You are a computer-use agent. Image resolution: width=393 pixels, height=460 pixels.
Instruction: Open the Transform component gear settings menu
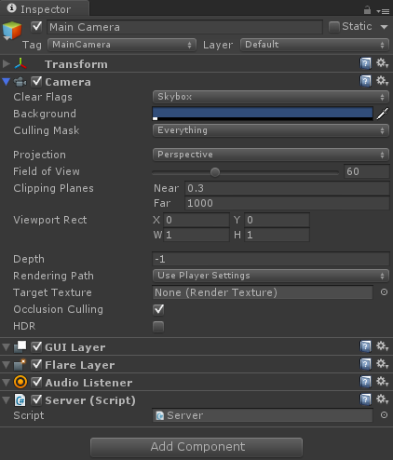(382, 63)
